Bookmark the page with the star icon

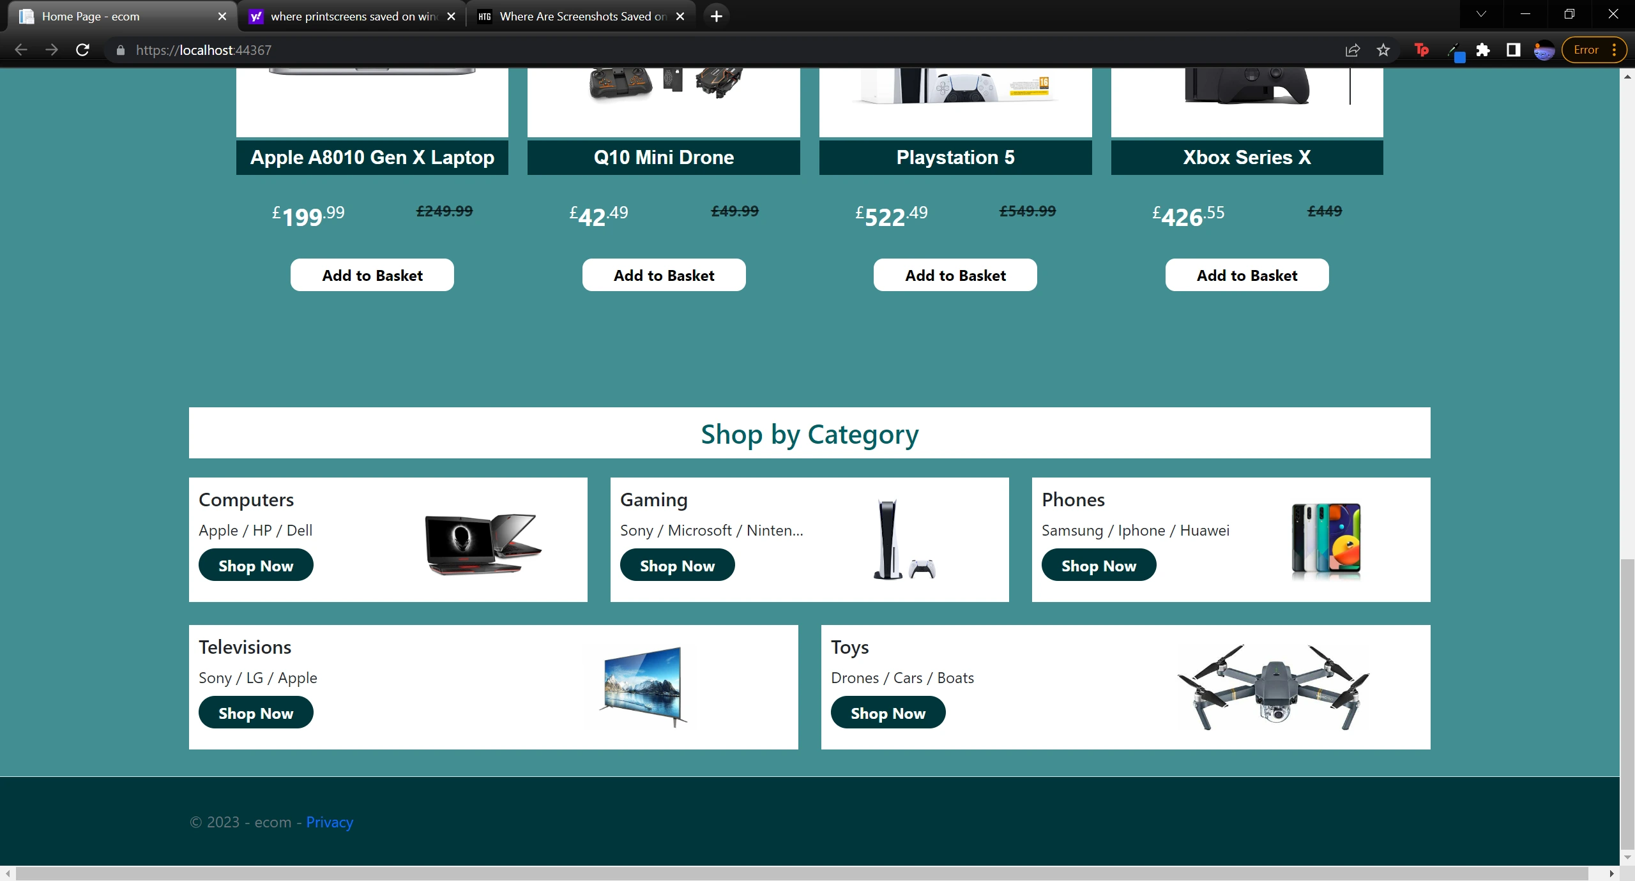[1383, 50]
